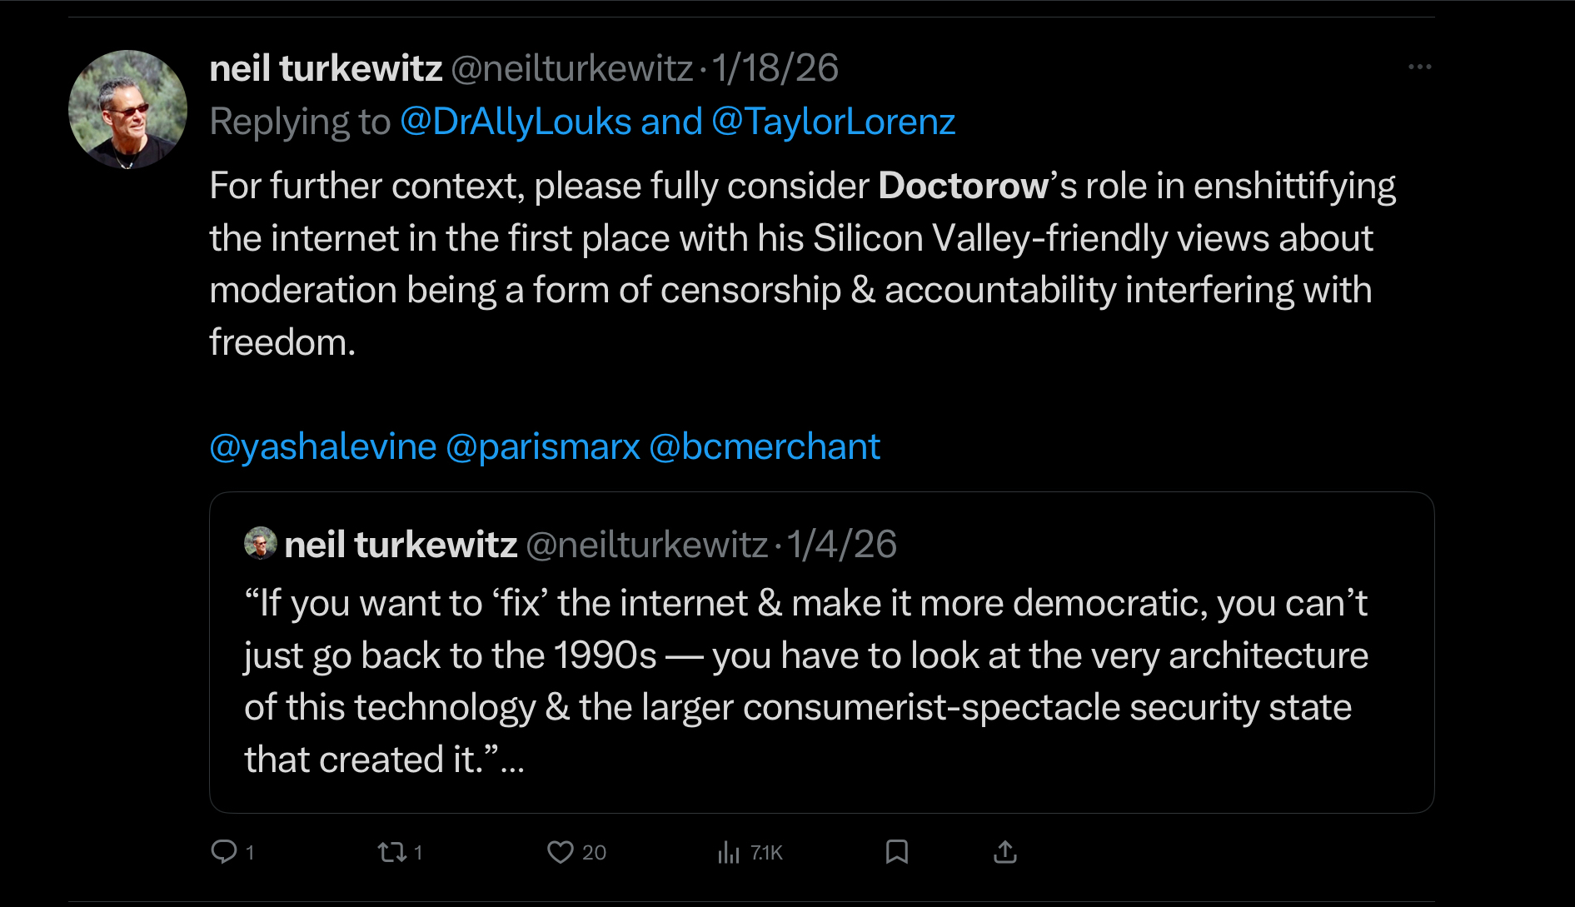Click quoted tweet author name neil turkewitz

(x=401, y=545)
